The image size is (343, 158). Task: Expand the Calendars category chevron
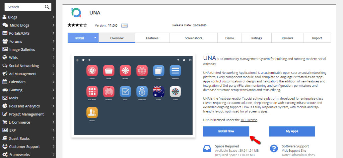(x=53, y=82)
